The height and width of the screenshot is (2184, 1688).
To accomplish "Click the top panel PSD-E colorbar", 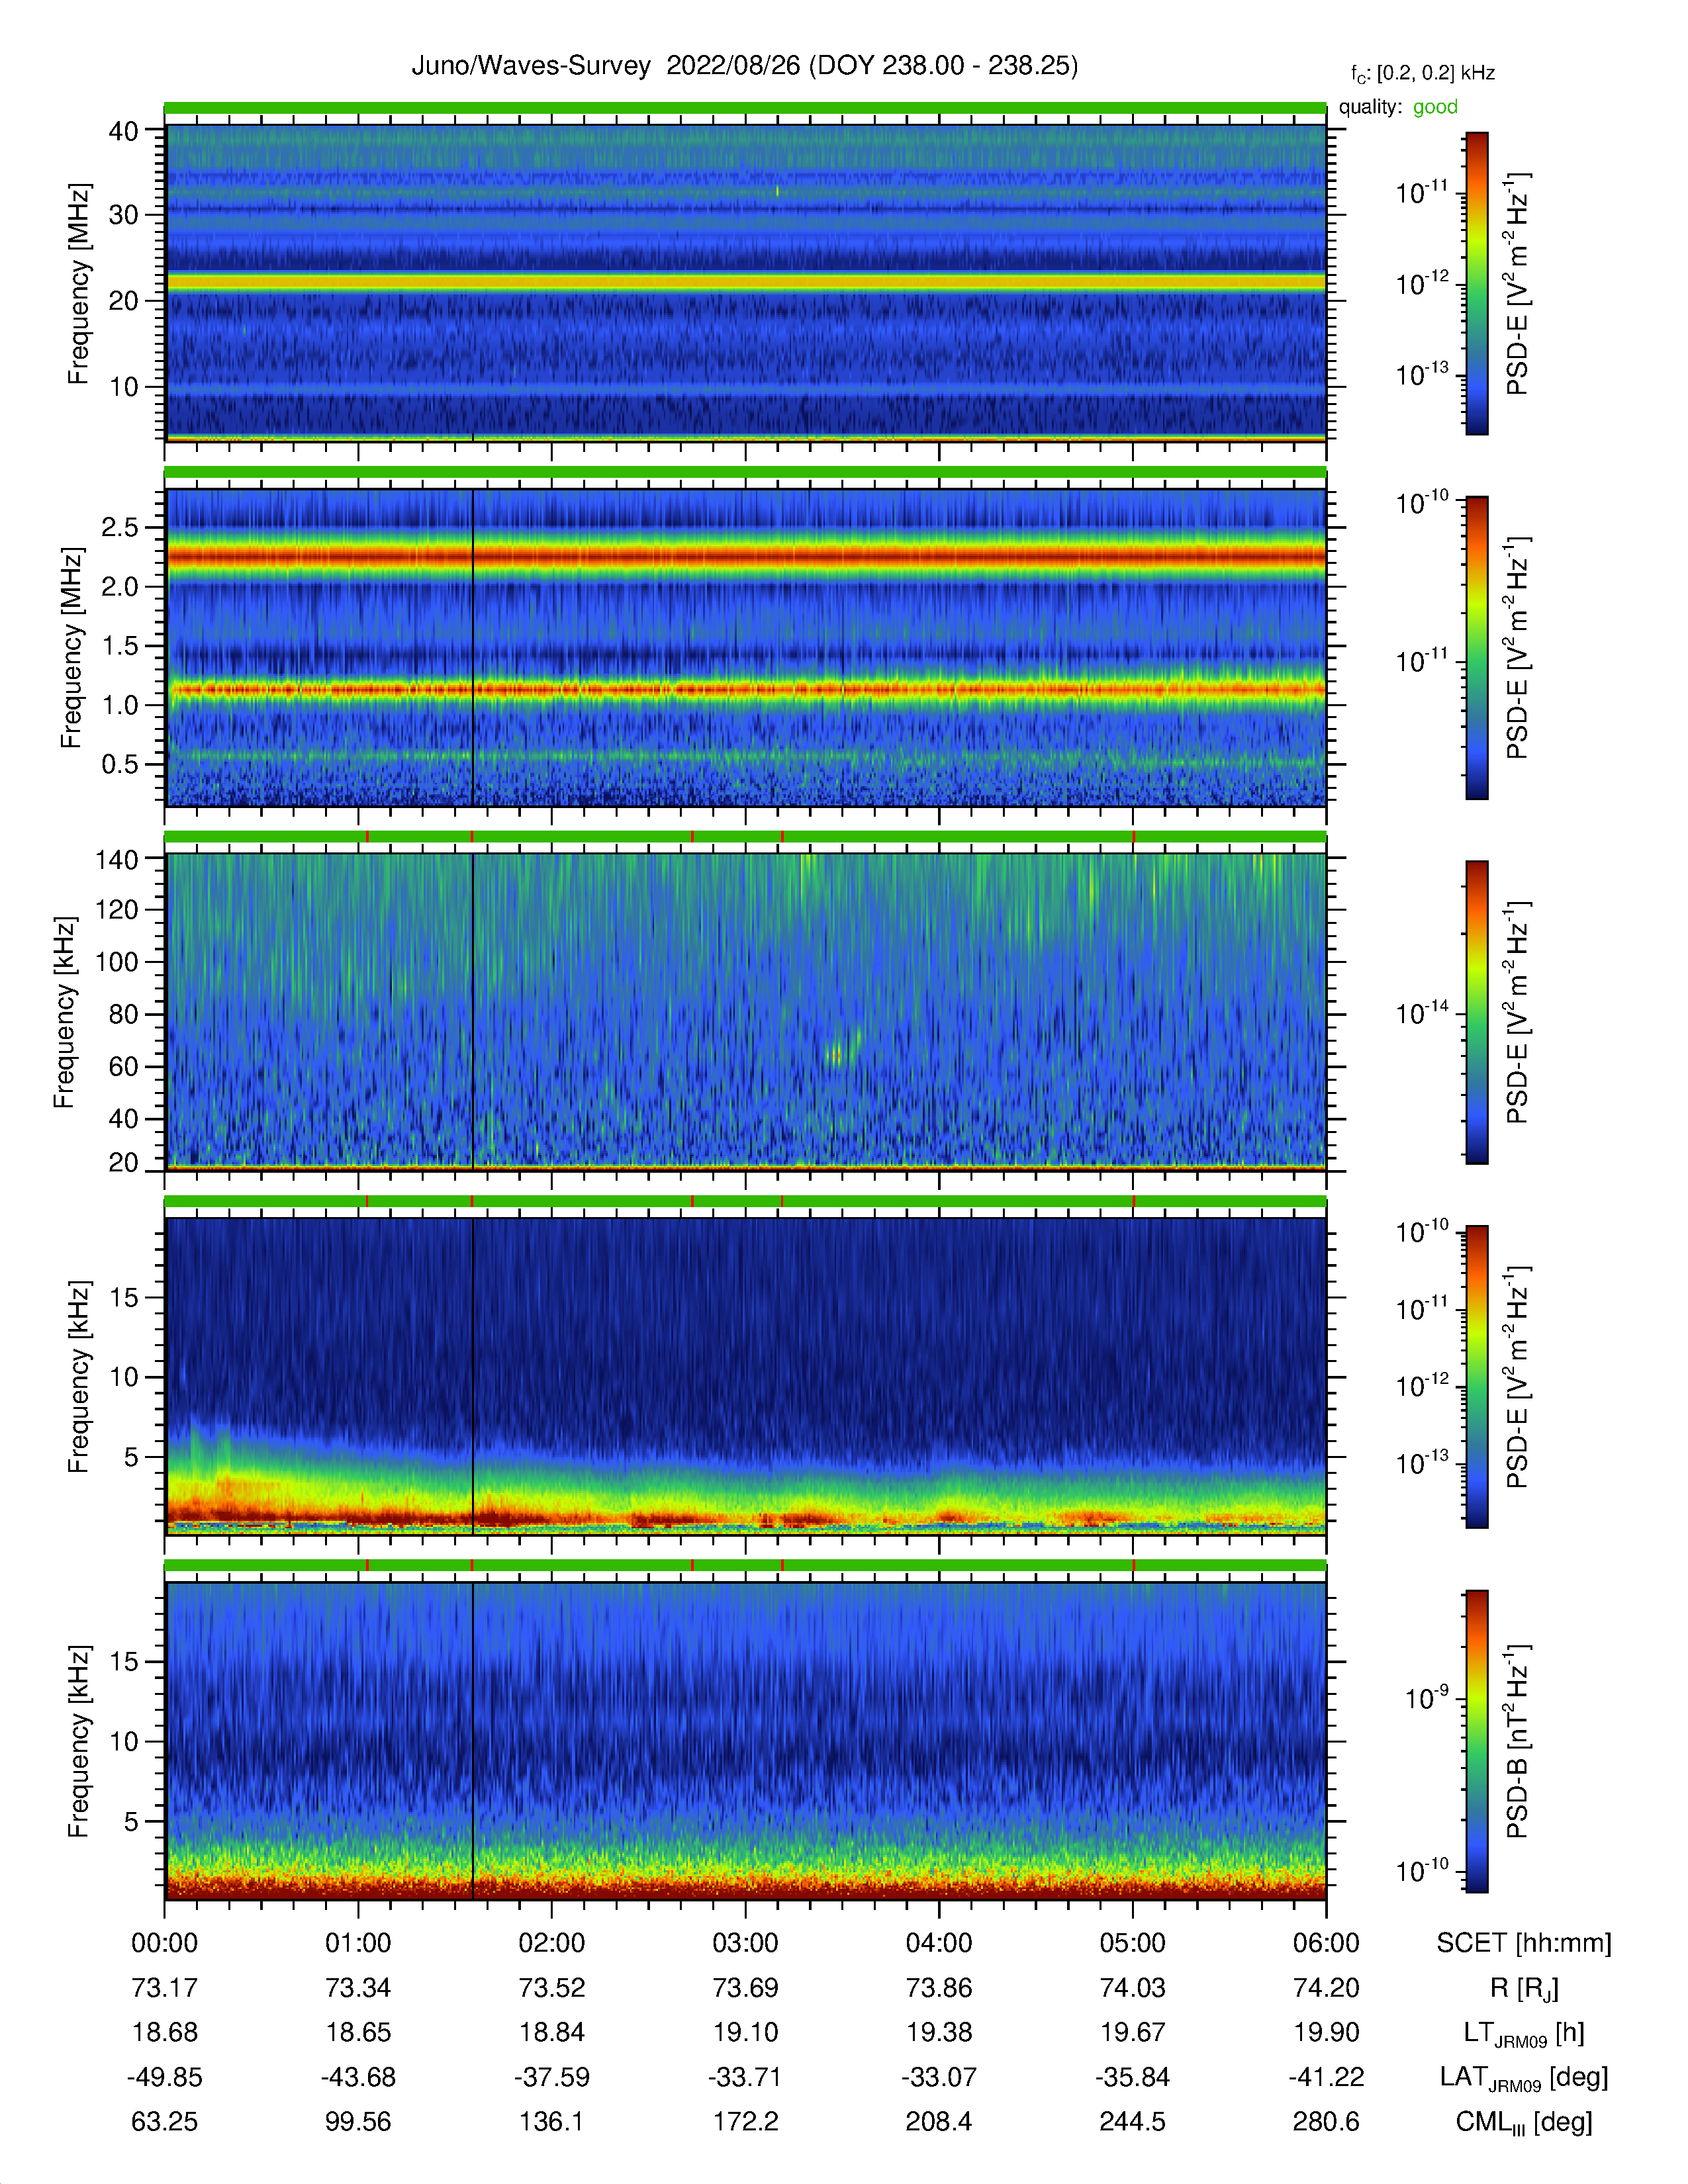I will click(x=1476, y=283).
